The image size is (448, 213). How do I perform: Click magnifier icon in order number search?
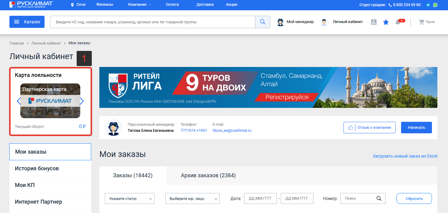(x=379, y=198)
